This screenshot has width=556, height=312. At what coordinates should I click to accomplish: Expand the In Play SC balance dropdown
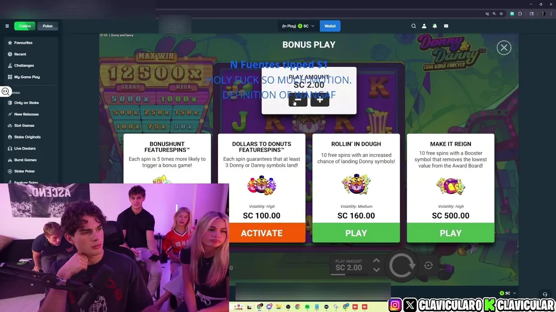click(x=298, y=26)
